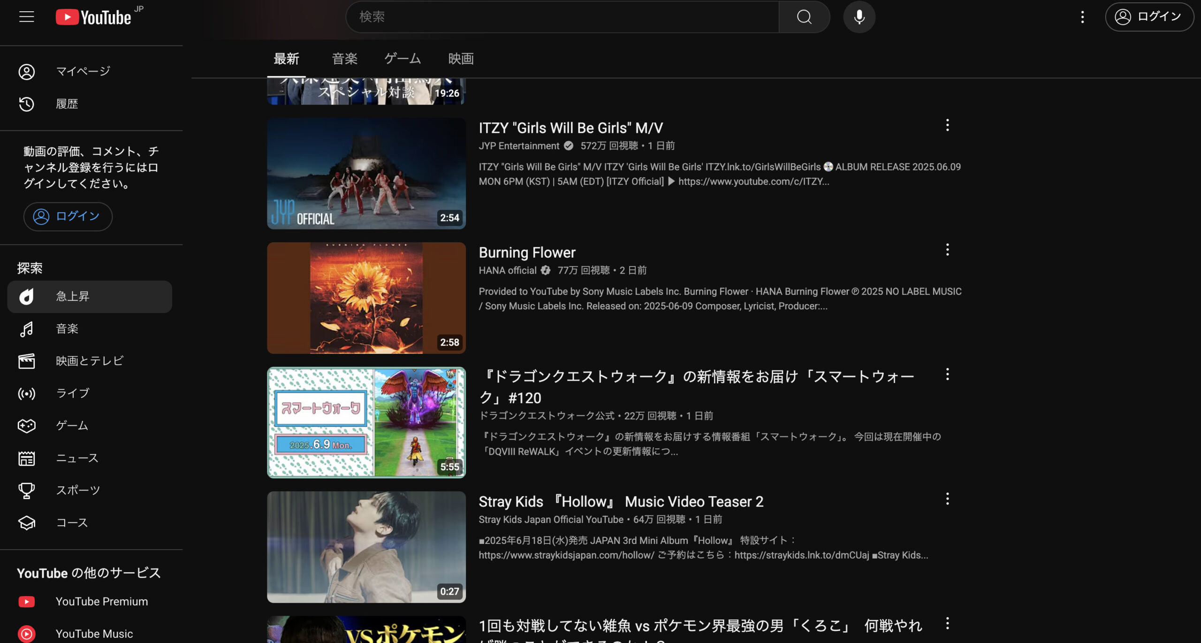Open more options for ポケモン video

click(947, 623)
